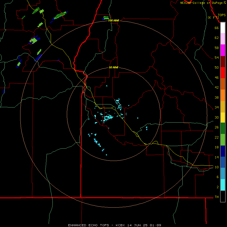Click the legend value '50'
The width and height of the screenshot is (227, 227).
(x=217, y=67)
